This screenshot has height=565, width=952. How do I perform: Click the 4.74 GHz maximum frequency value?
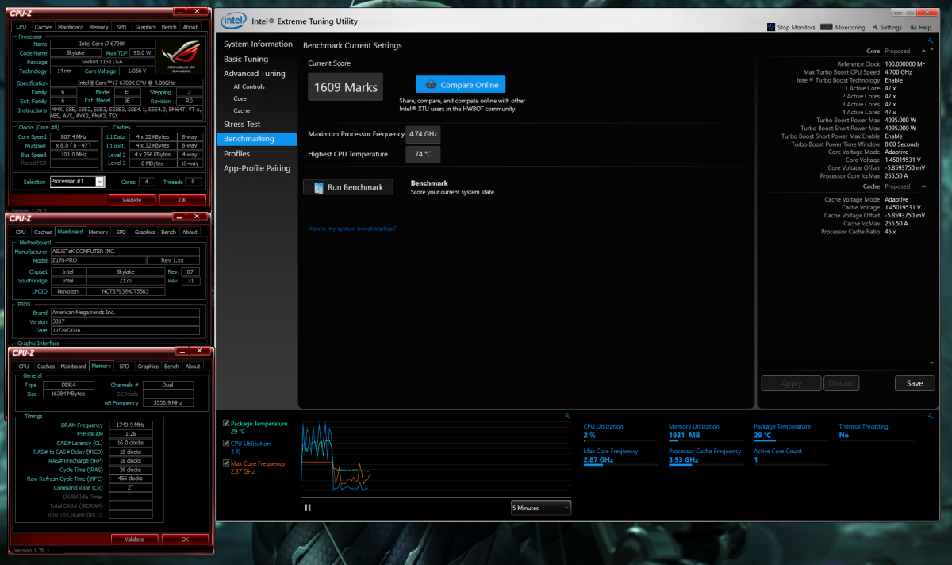[x=423, y=134]
